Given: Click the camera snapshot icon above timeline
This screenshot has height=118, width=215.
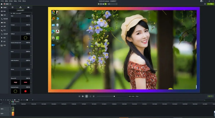Looking at the screenshot, I should (x=15, y=100).
